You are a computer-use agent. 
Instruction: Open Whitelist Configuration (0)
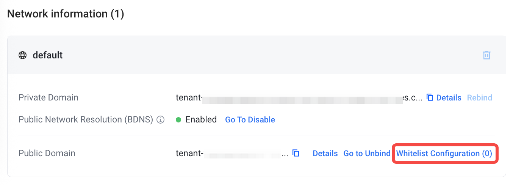(444, 154)
